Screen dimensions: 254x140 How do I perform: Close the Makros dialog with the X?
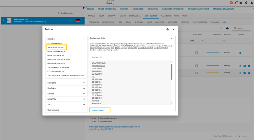coord(173,29)
